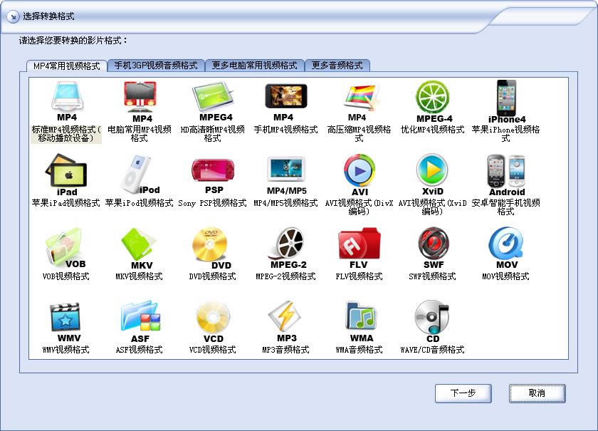Choose the Android smartphone format icon

(506, 175)
